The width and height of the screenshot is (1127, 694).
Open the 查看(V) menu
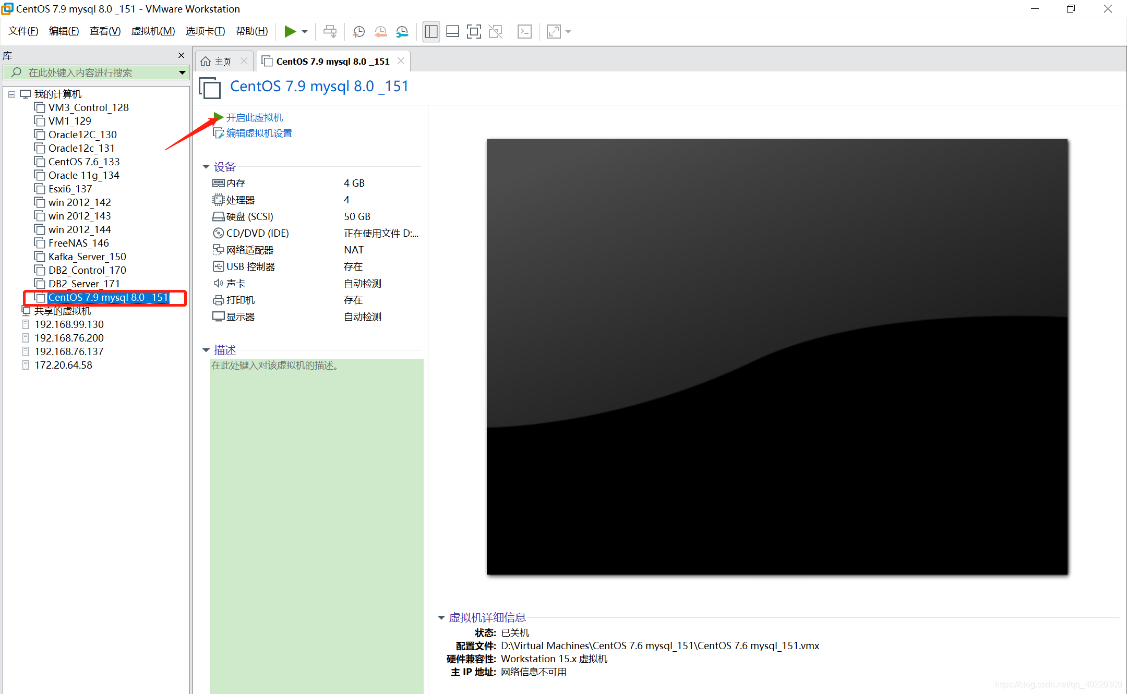tap(105, 31)
